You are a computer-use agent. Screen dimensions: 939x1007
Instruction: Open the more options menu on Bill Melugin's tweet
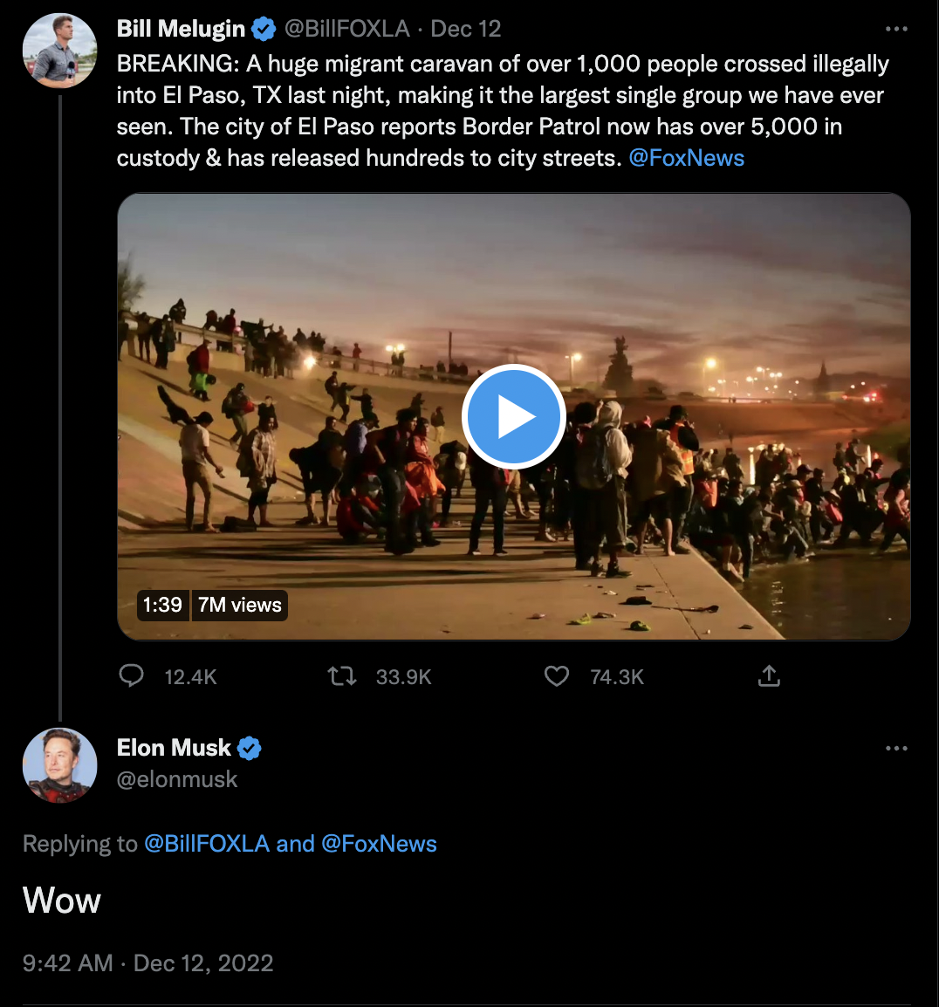(897, 27)
